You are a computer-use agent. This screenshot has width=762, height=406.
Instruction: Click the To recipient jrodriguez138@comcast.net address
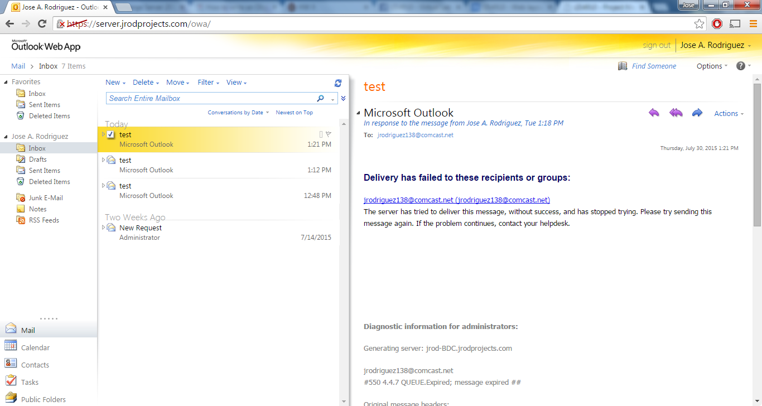pos(415,135)
